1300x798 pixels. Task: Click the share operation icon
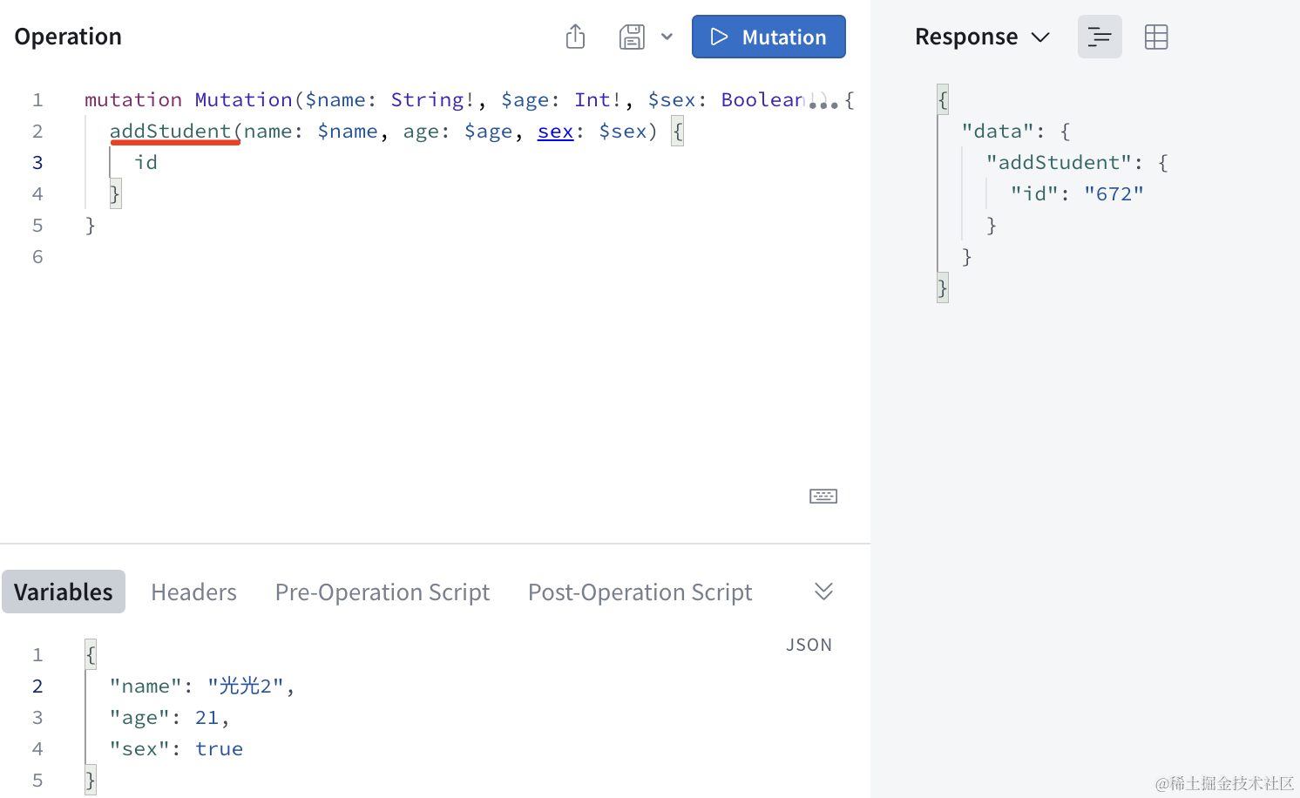click(x=575, y=37)
